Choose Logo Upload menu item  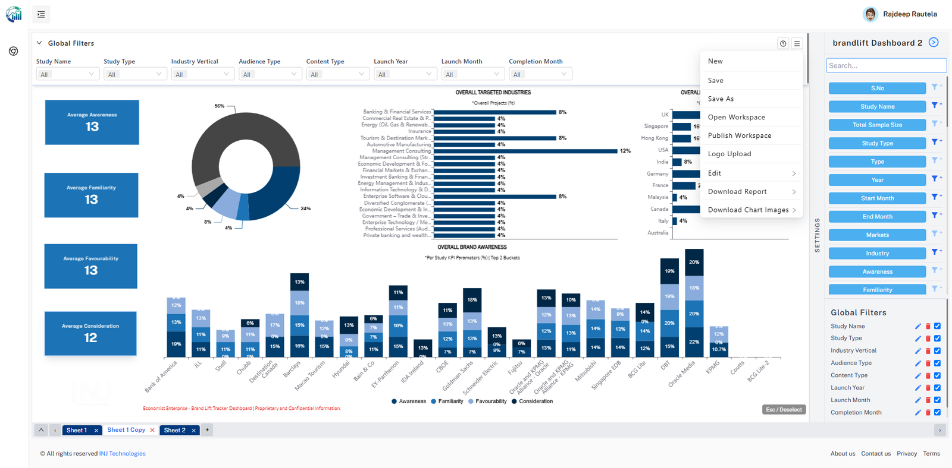(751, 154)
